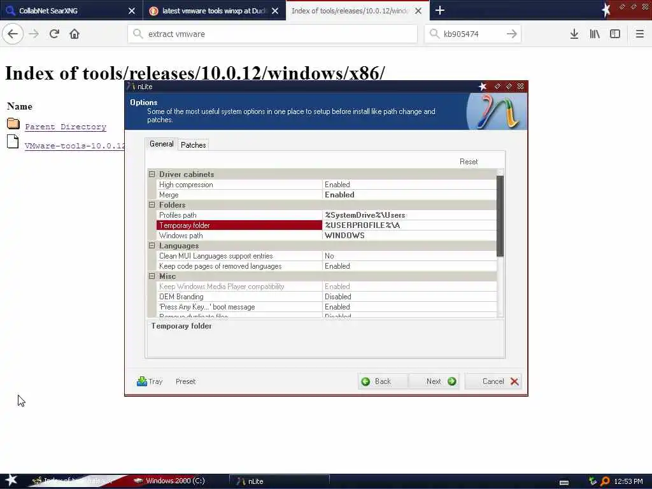Select the General tab in nLite
The width and height of the screenshot is (652, 489).
(x=161, y=144)
